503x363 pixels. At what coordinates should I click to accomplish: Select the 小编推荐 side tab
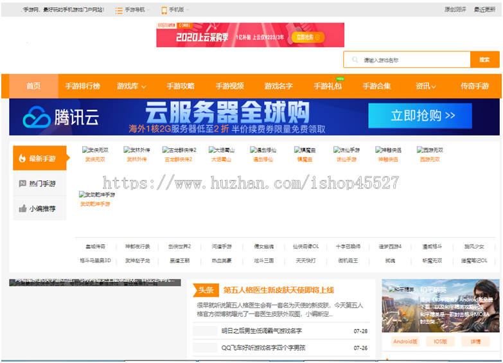pos(40,209)
